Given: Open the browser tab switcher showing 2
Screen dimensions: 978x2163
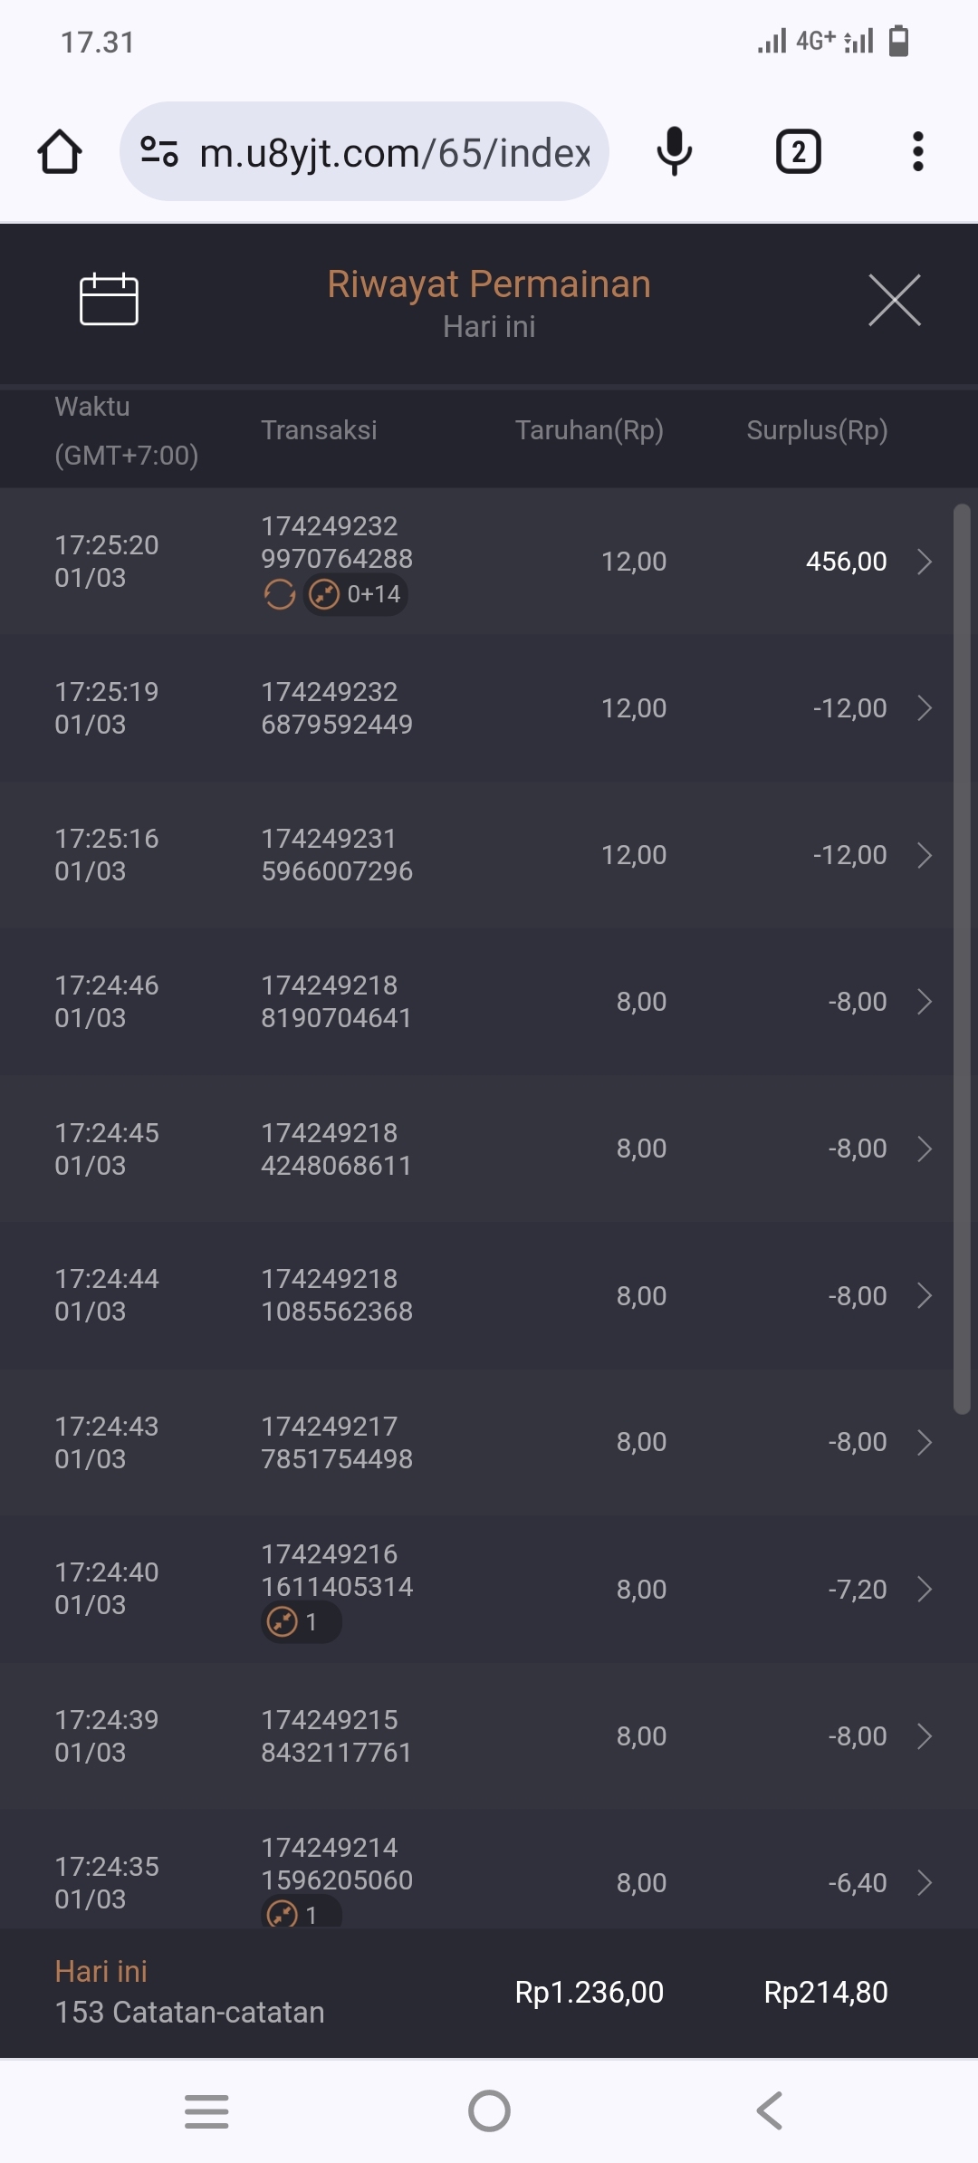Looking at the screenshot, I should pos(798,151).
